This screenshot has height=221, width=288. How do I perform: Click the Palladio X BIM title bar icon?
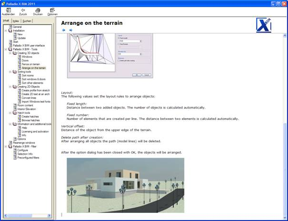3,3
